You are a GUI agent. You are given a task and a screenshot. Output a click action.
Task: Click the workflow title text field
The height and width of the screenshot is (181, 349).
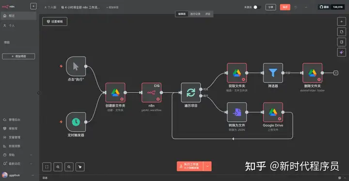click(x=80, y=7)
